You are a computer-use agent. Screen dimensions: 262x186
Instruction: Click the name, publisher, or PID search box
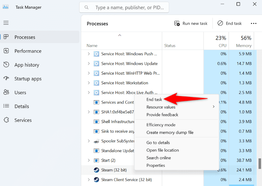pos(124,7)
